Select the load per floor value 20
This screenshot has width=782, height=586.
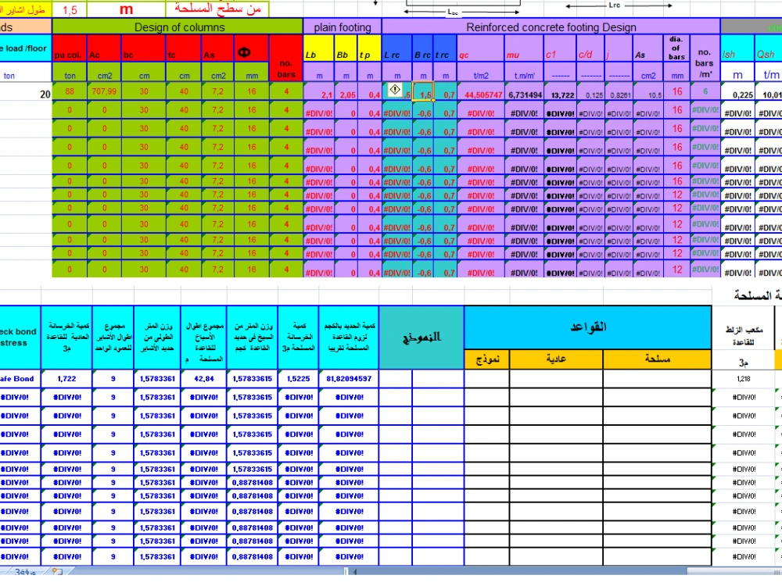coord(26,91)
